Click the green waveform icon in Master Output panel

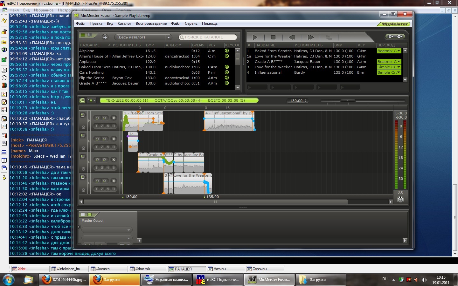(90, 214)
